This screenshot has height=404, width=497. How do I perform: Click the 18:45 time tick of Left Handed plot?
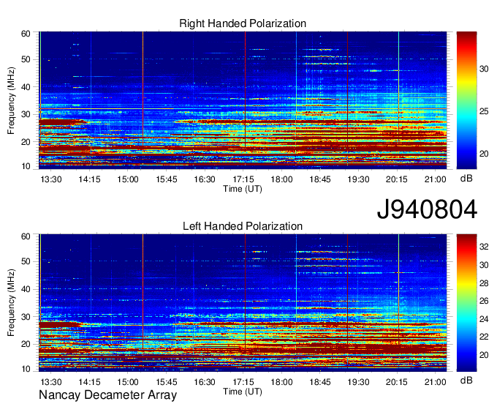point(320,382)
